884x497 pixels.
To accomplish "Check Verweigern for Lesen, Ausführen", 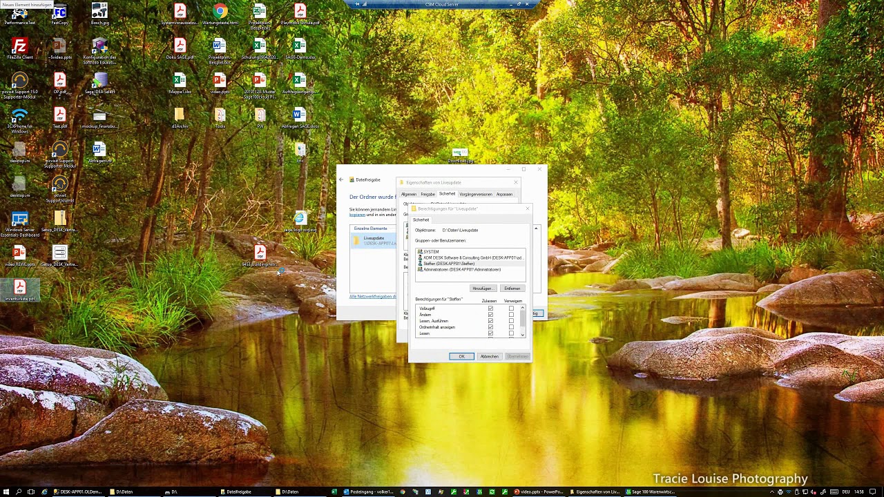I will click(x=511, y=321).
